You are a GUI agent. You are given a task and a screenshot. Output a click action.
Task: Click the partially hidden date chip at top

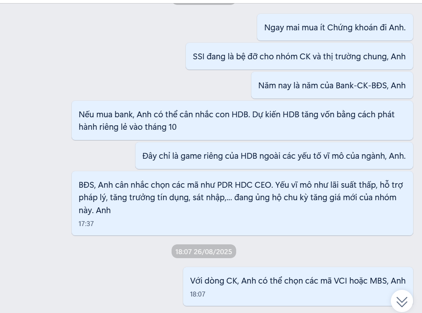tap(204, 4)
